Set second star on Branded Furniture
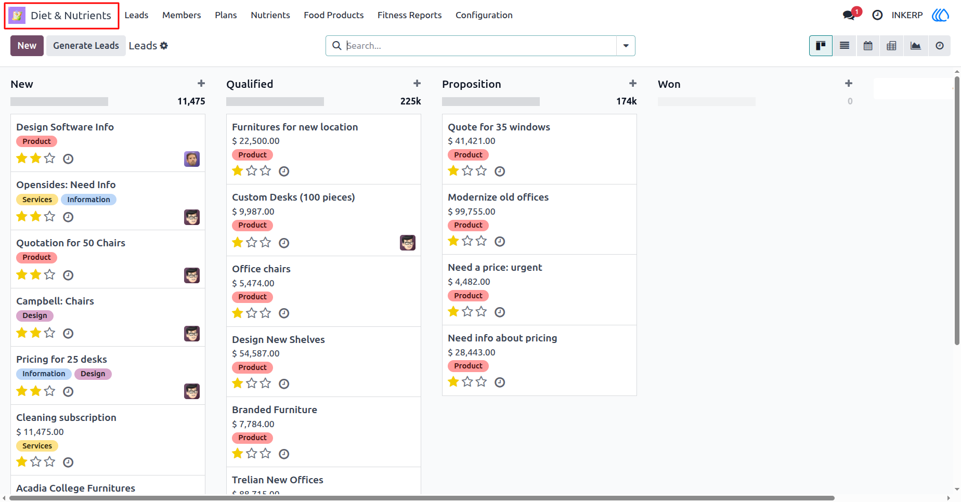The height and width of the screenshot is (502, 961). click(x=252, y=454)
